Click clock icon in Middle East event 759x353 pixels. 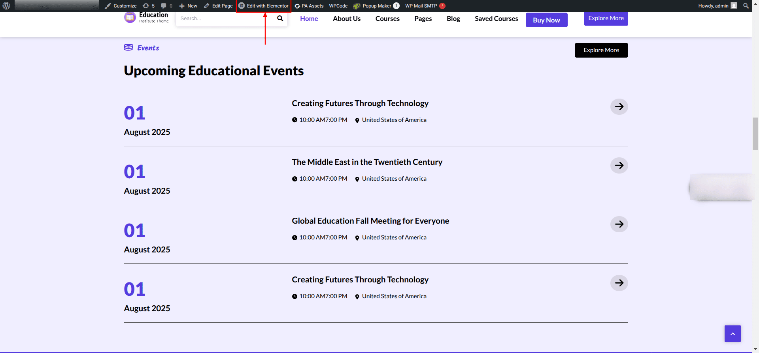point(295,179)
